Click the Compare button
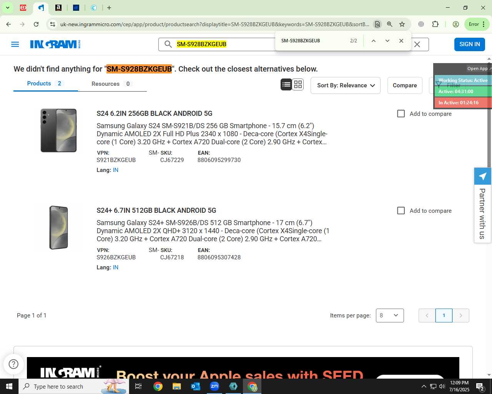The width and height of the screenshot is (492, 394). tap(405, 85)
